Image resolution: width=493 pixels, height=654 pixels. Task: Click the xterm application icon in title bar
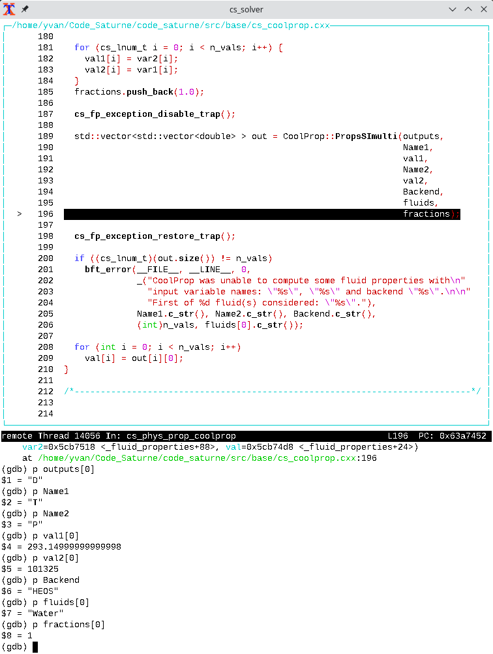[x=9, y=9]
